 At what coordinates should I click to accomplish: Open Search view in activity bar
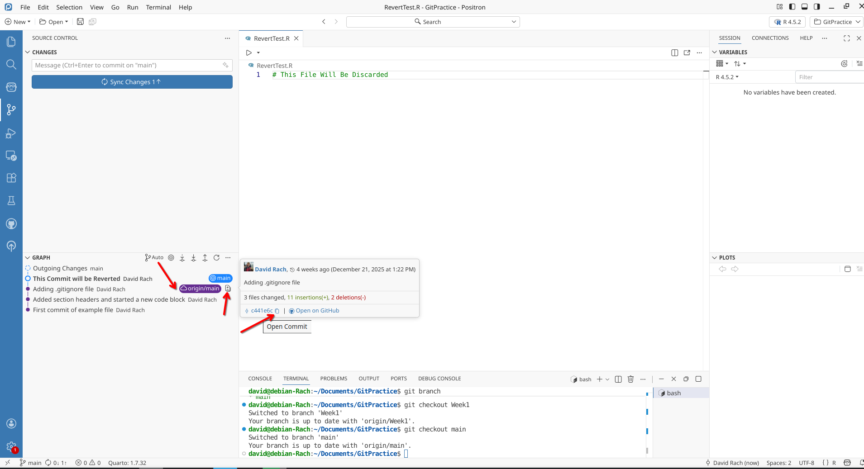(11, 65)
